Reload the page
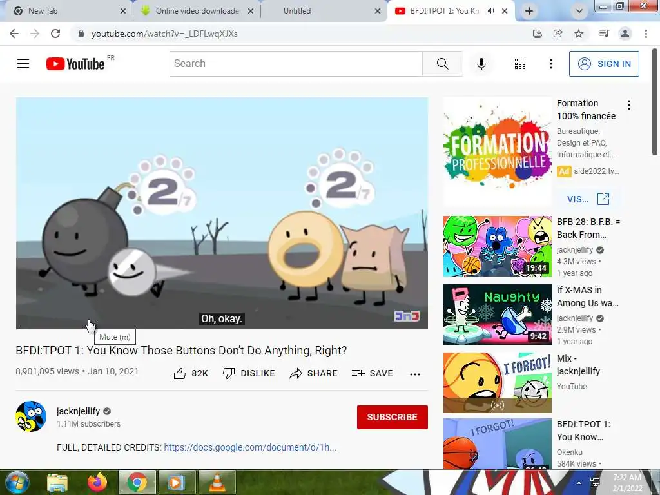 click(x=55, y=34)
